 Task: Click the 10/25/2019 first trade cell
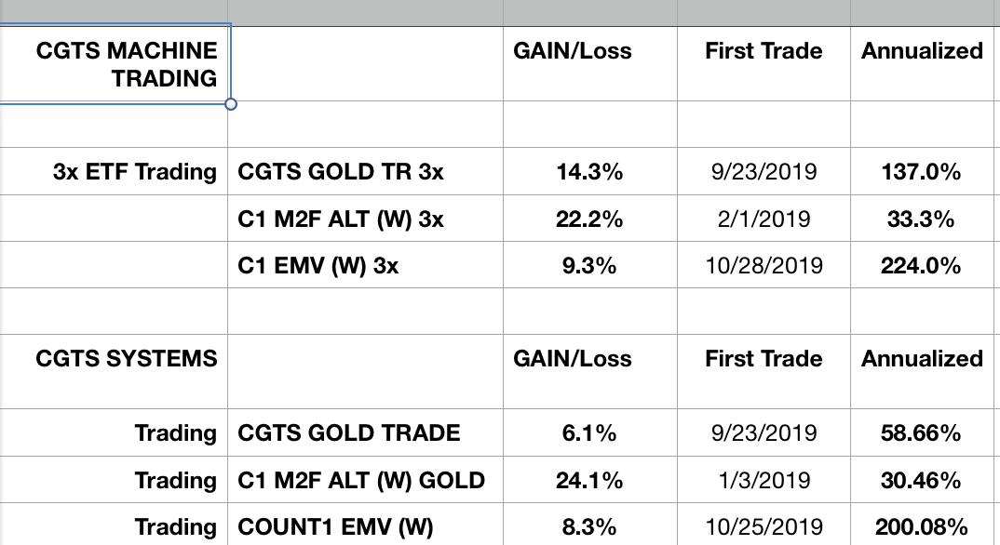click(x=764, y=527)
